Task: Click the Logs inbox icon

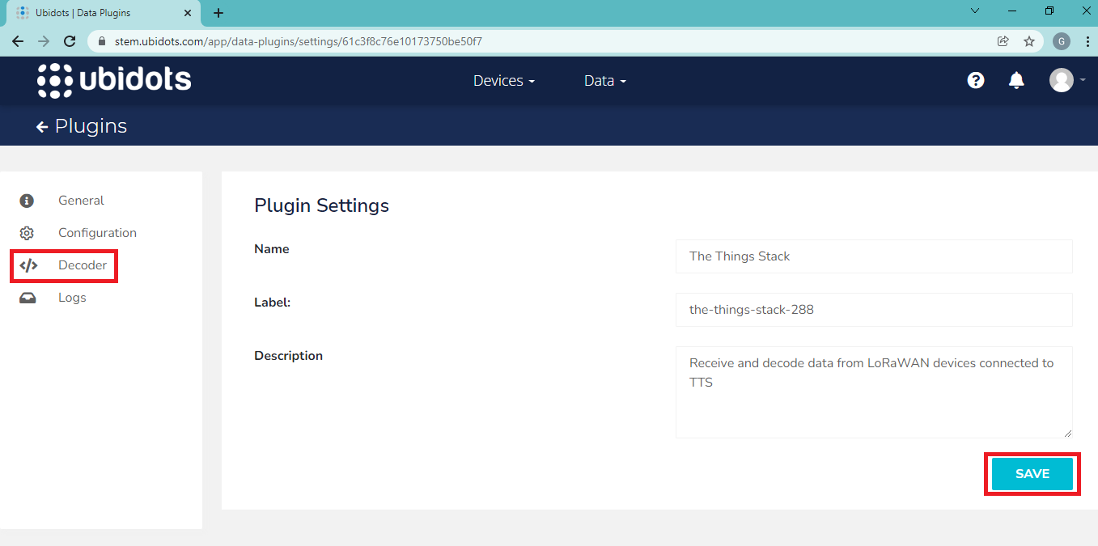Action: coord(28,298)
